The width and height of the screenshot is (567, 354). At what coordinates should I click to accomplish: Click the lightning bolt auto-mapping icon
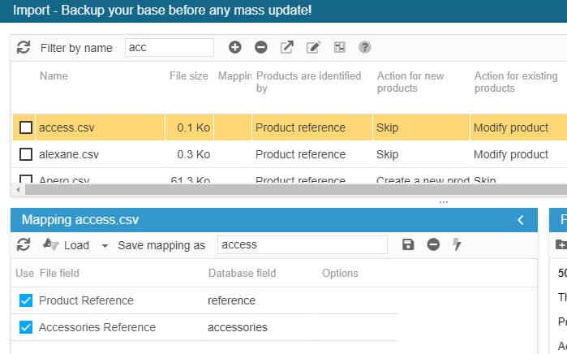[457, 244]
